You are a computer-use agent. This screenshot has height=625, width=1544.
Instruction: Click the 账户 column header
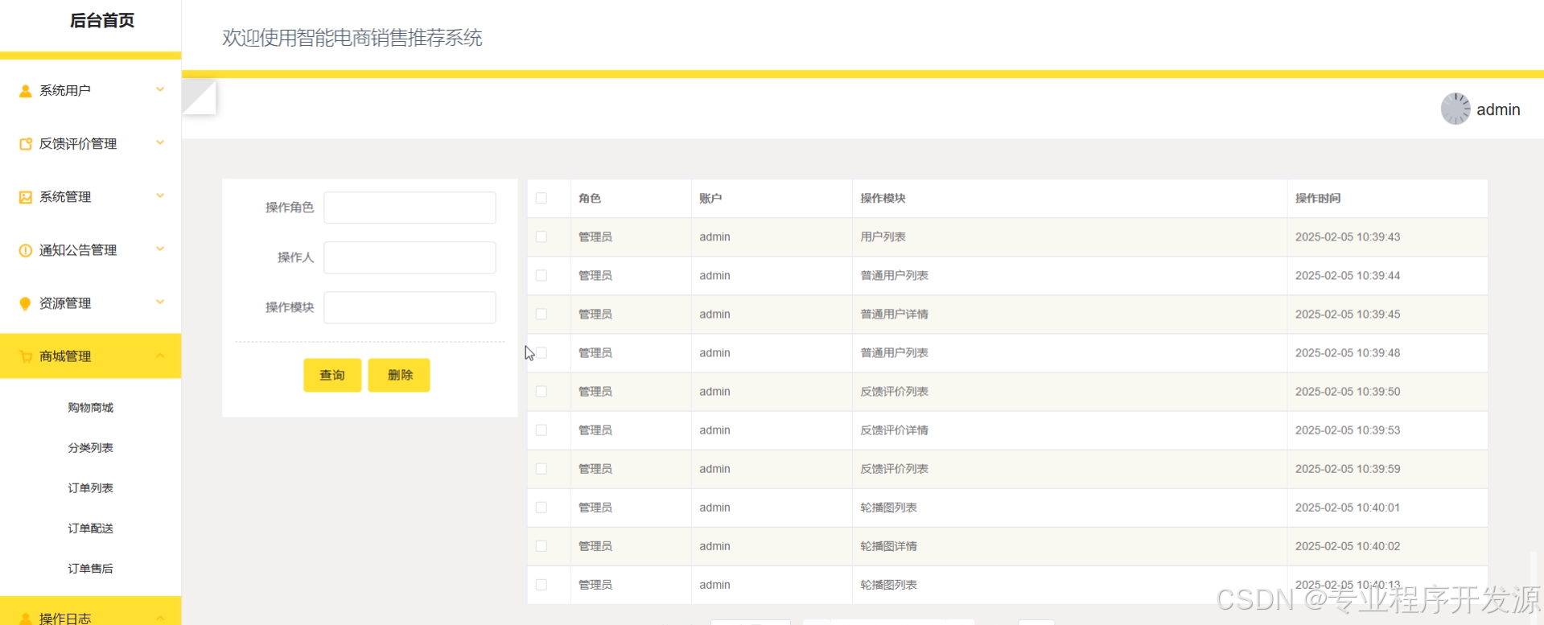[710, 198]
